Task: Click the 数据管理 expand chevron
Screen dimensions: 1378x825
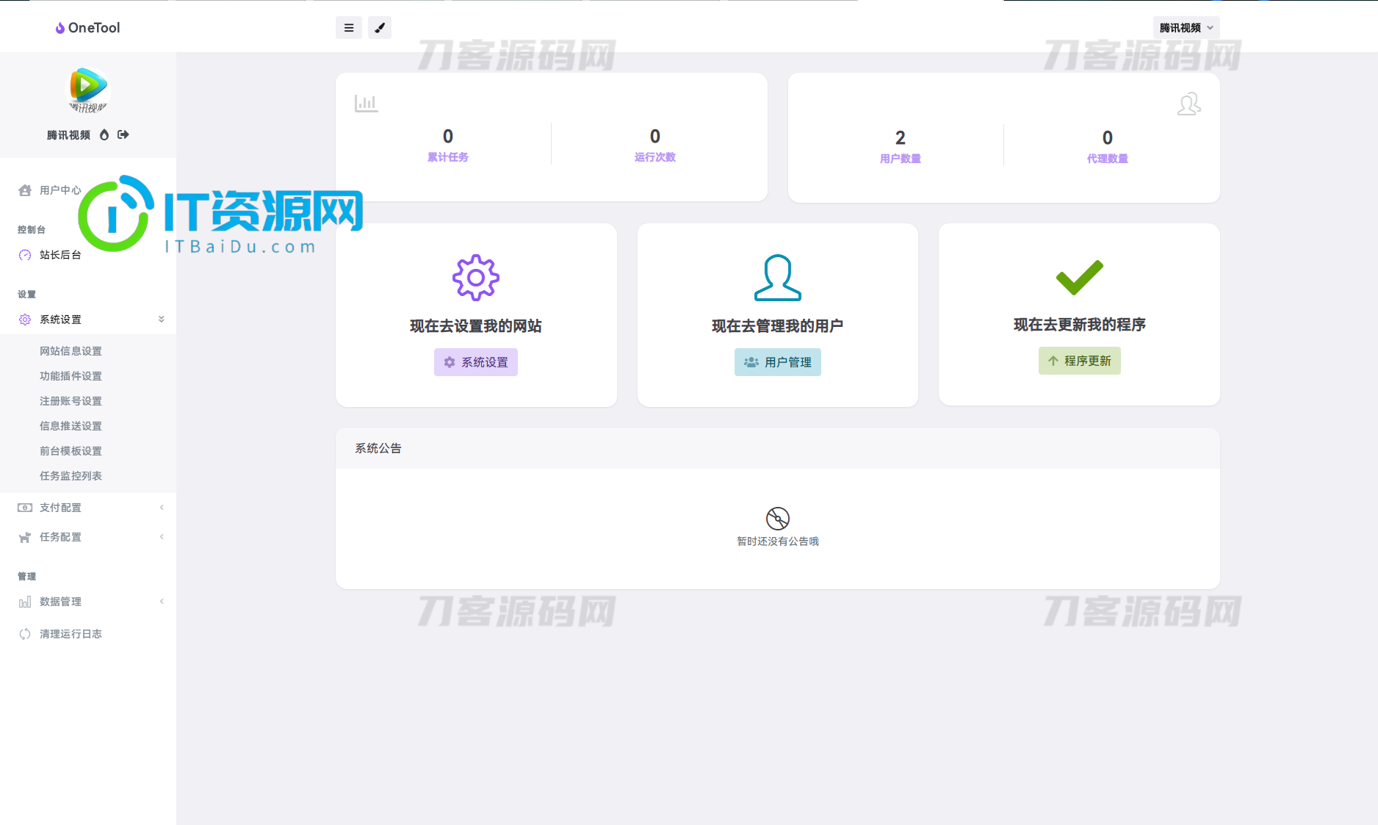Action: [x=162, y=601]
